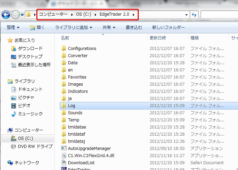Click the date 2012/12/03 12:36 in tmldataj row
This screenshot has width=238, height=170.
(x=167, y=141)
